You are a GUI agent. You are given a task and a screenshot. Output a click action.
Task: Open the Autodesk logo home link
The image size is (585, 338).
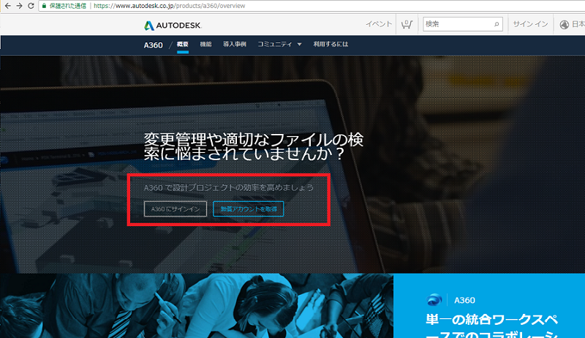(x=173, y=26)
